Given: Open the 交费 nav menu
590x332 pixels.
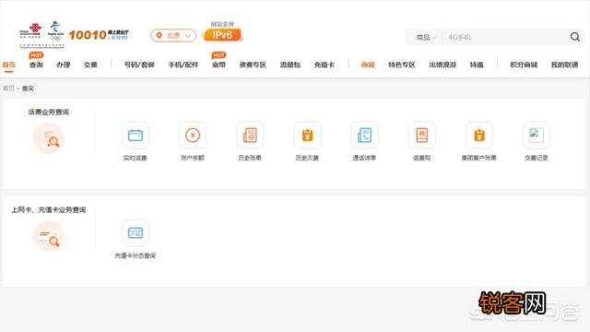Looking at the screenshot, I should pos(90,65).
